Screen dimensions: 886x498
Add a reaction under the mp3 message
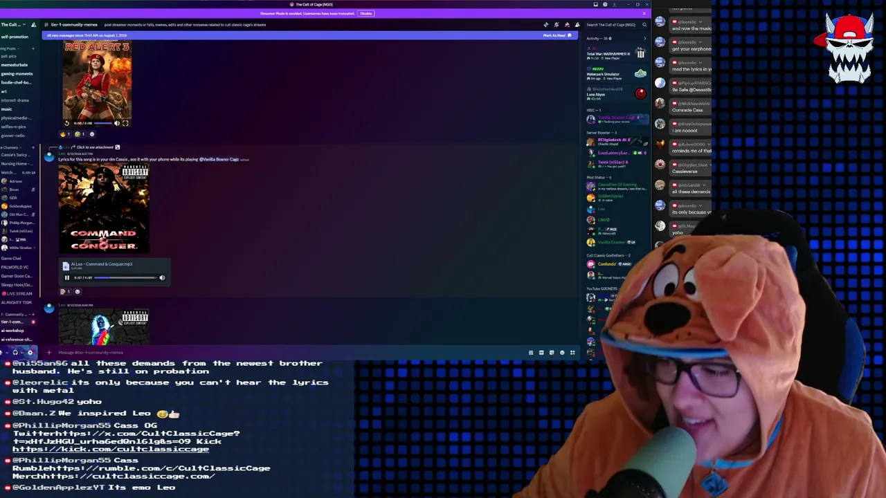pyautogui.click(x=78, y=292)
